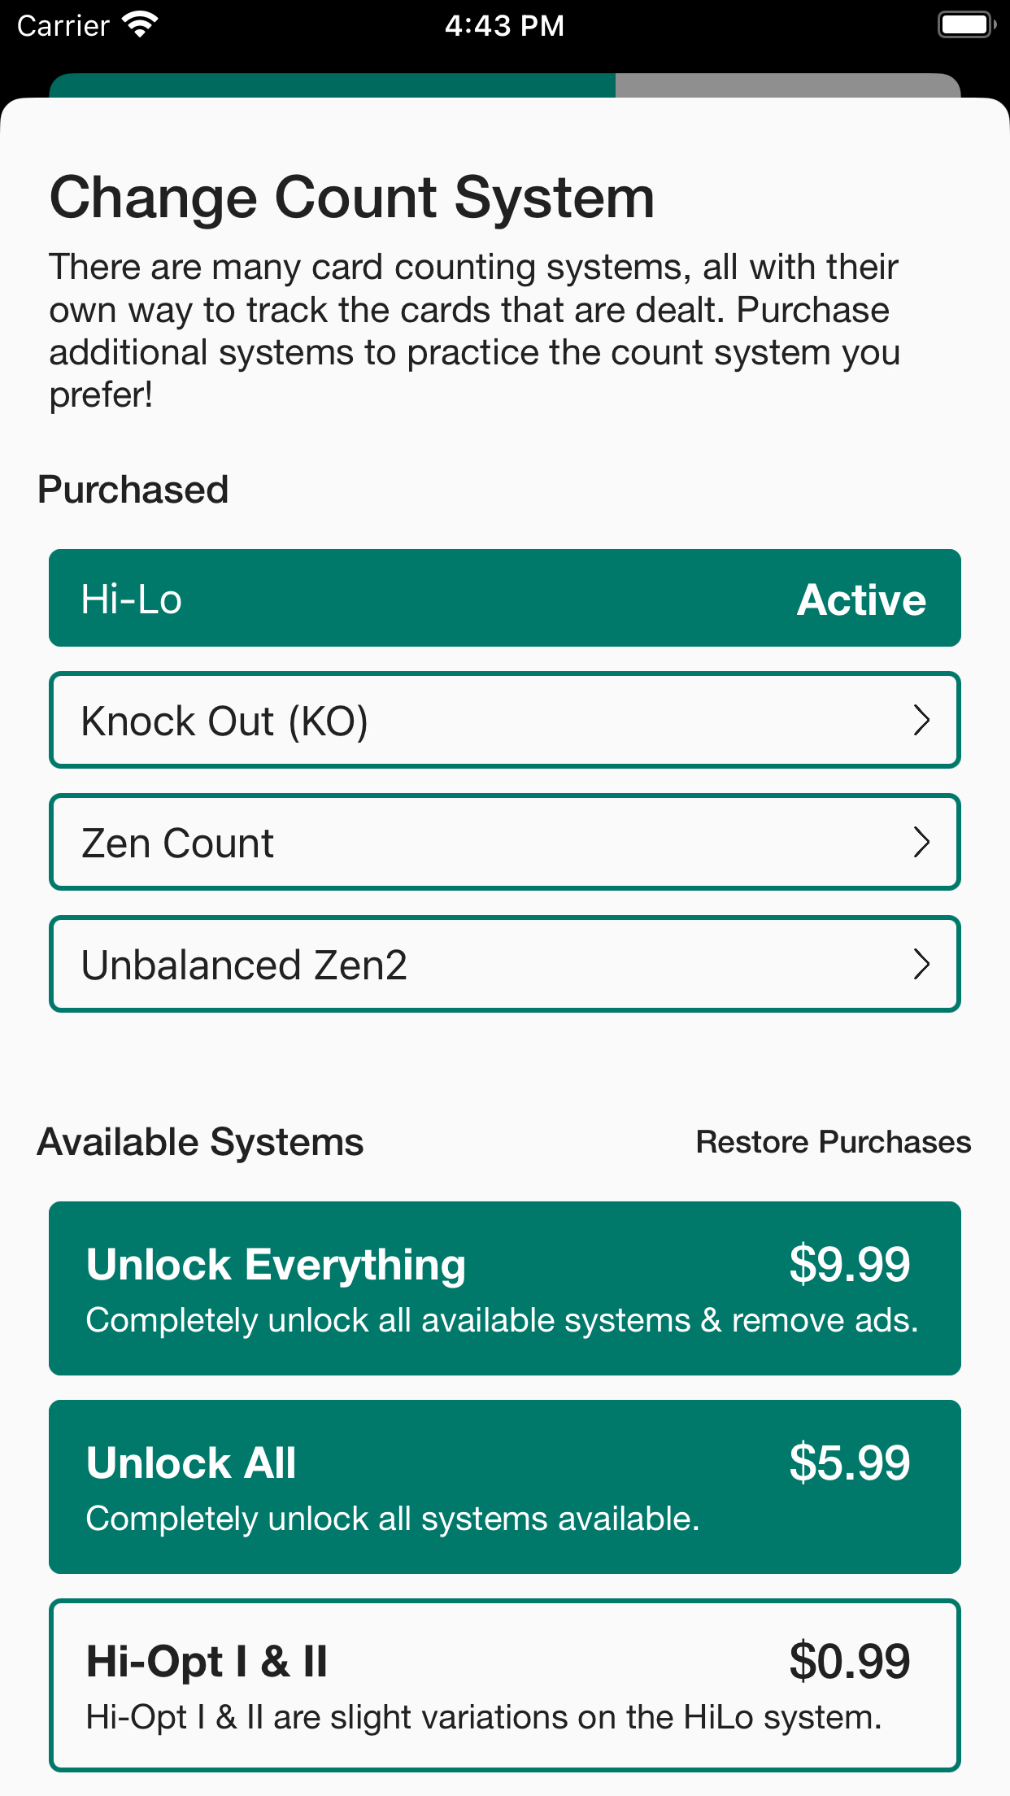Viewport: 1010px width, 1796px height.
Task: Tap the Active label on Hi-Lo
Action: tap(861, 598)
